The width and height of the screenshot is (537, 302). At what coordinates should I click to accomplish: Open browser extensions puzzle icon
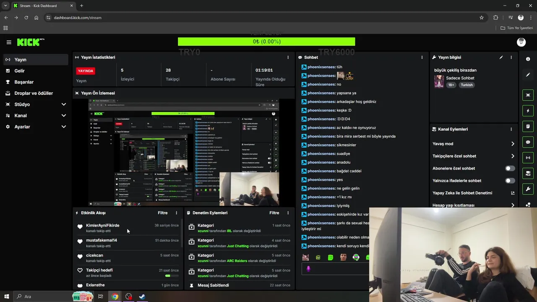point(496,18)
